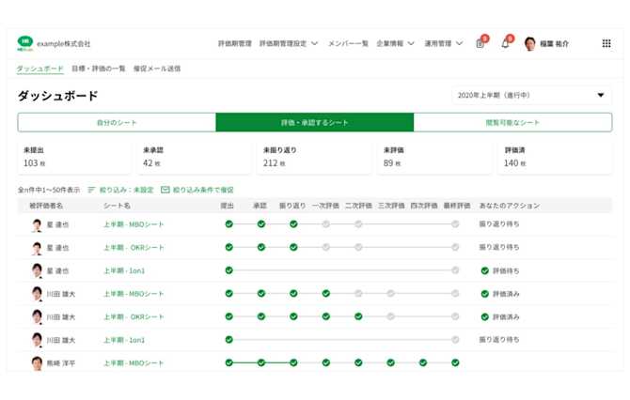Click the 最終評価 check in 熊崎's MBO row
Viewport: 630px width, 400px height.
click(x=455, y=362)
